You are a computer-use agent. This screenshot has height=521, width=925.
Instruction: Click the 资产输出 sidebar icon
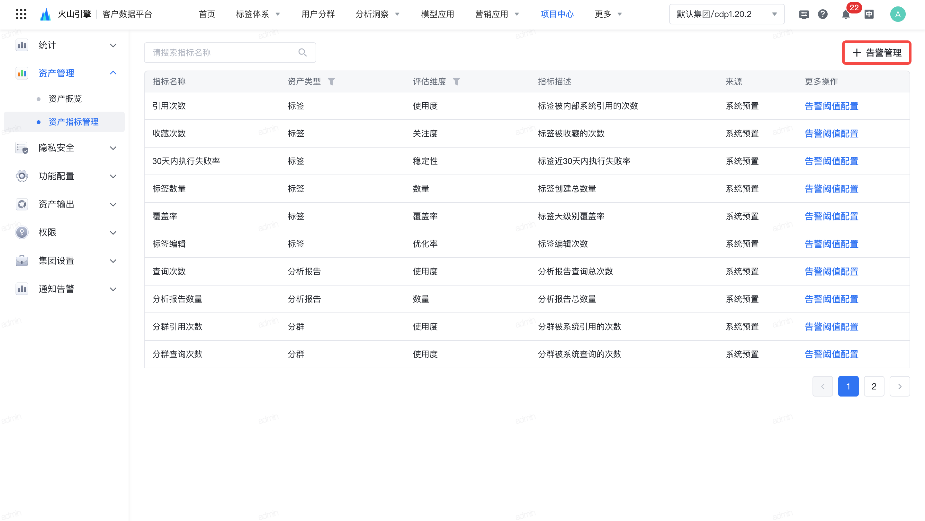(22, 204)
